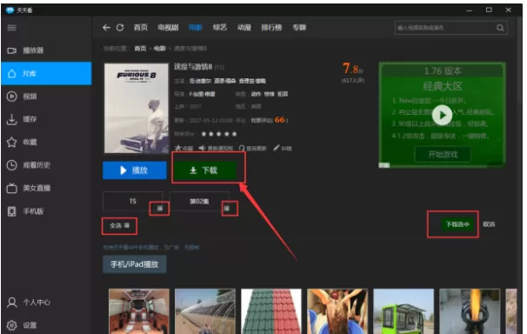Refresh the page with reload icon
Image resolution: width=527 pixels, height=334 pixels.
click(x=120, y=28)
